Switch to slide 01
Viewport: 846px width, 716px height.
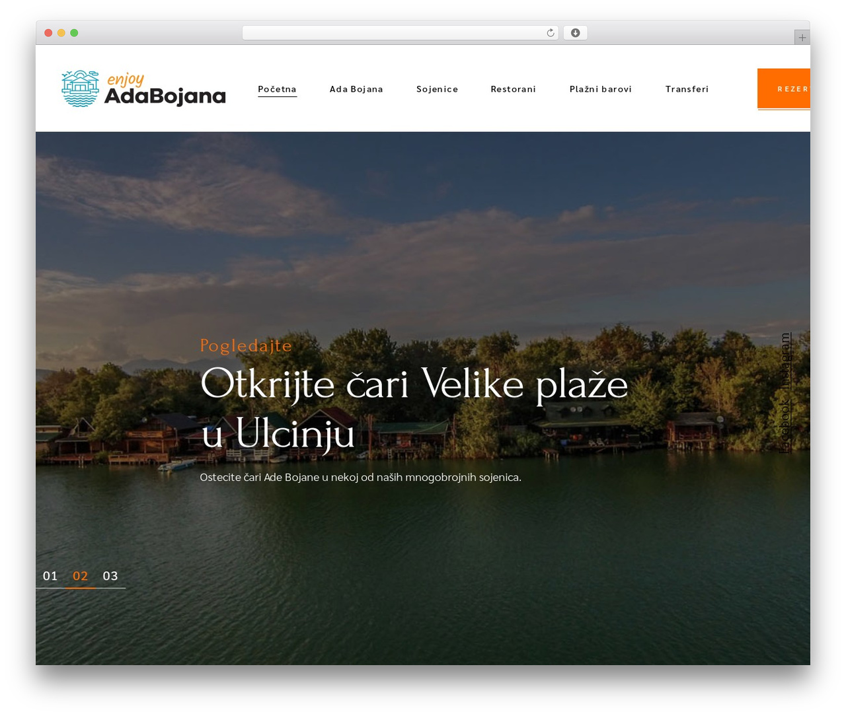coord(50,576)
